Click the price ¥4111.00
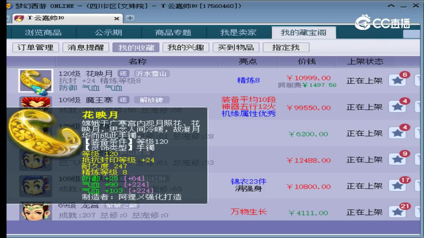This screenshot has height=238, width=424. tap(308, 213)
